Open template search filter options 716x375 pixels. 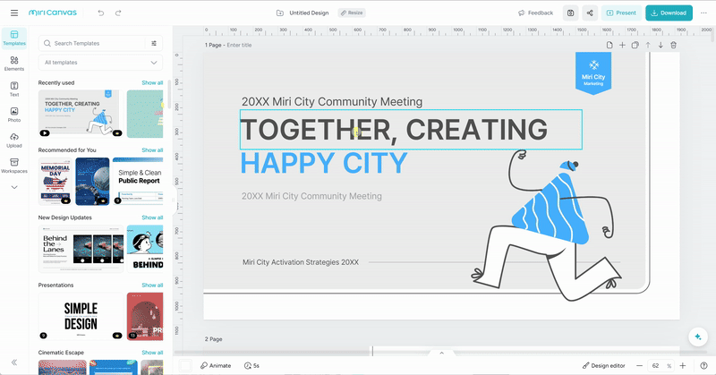[x=154, y=43]
